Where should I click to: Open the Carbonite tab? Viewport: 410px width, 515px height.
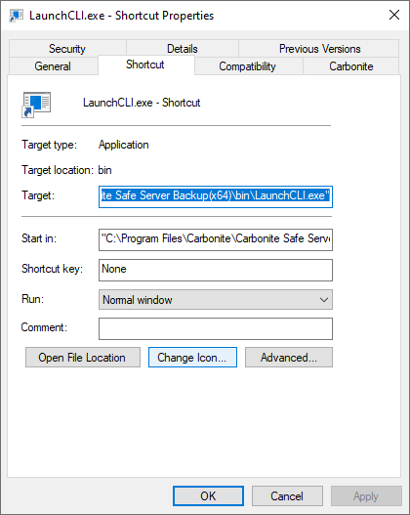point(351,66)
